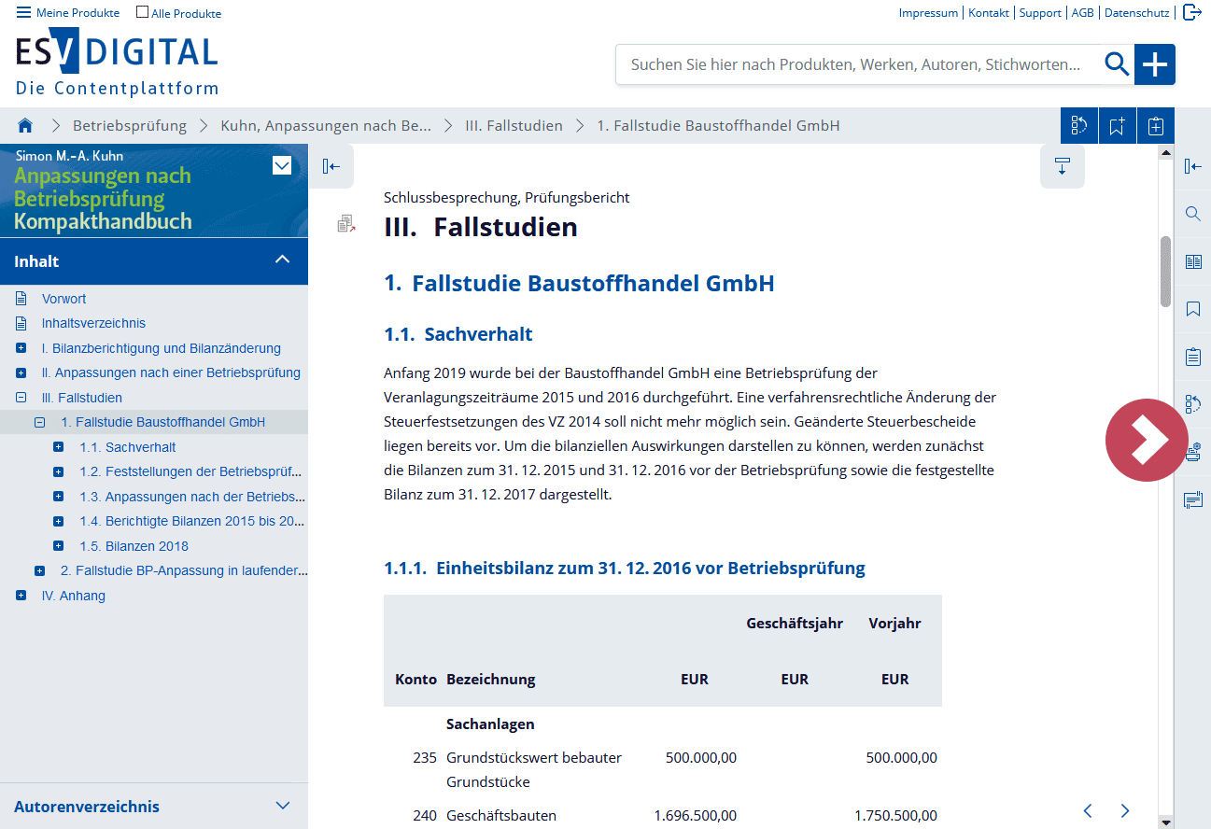Open reading view icon in right sidebar
The height and width of the screenshot is (829, 1211).
tap(1192, 261)
